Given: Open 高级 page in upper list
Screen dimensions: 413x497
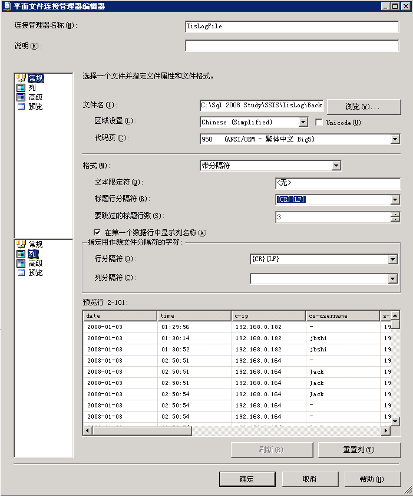Looking at the screenshot, I should 35,97.
